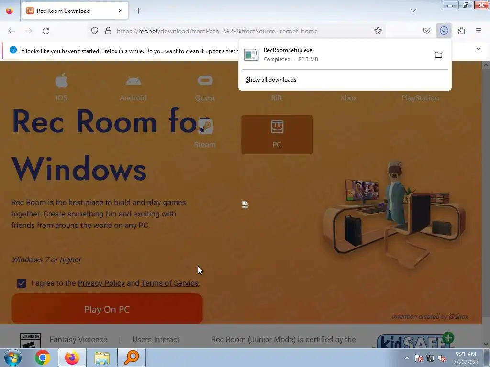Open the Privacy Policy link
490x367 pixels.
click(101, 283)
